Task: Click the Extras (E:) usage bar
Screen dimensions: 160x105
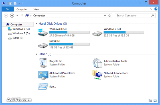Action: (x=69, y=44)
